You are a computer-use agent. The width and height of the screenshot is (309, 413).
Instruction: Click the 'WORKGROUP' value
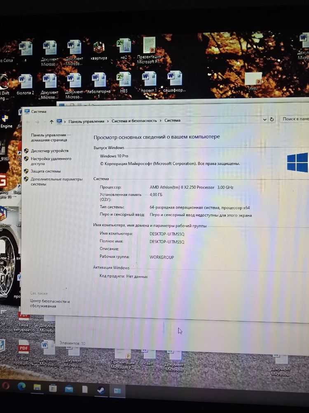(162, 257)
